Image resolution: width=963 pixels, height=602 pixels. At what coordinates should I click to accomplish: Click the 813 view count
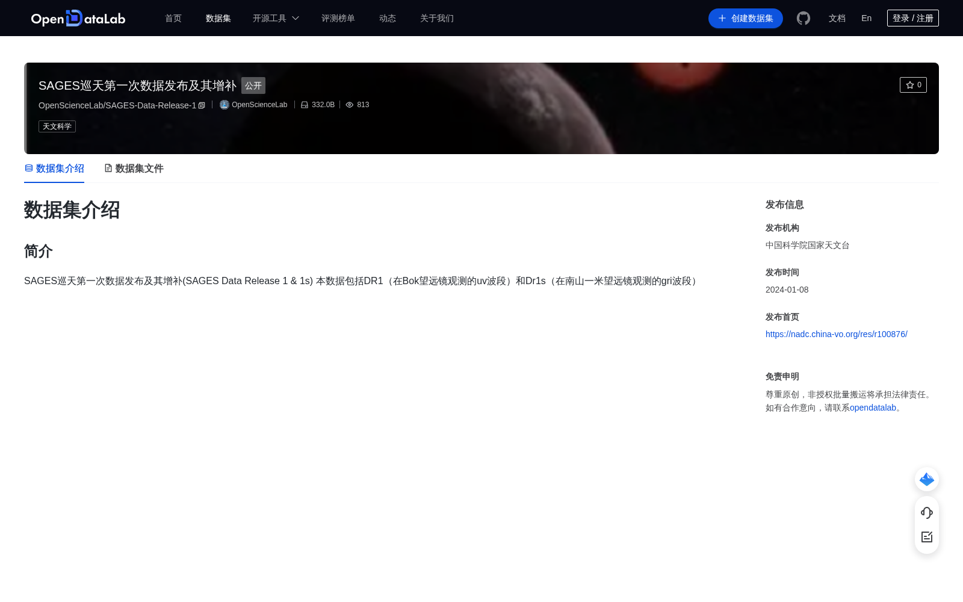tap(363, 105)
